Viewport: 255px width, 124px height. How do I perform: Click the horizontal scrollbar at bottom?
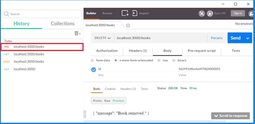[155, 121]
